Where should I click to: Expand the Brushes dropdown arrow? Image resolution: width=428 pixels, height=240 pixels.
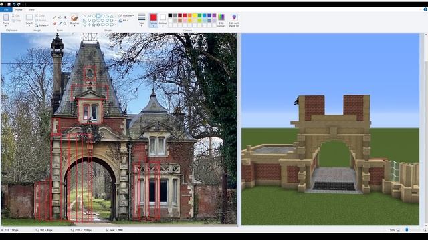(74, 26)
